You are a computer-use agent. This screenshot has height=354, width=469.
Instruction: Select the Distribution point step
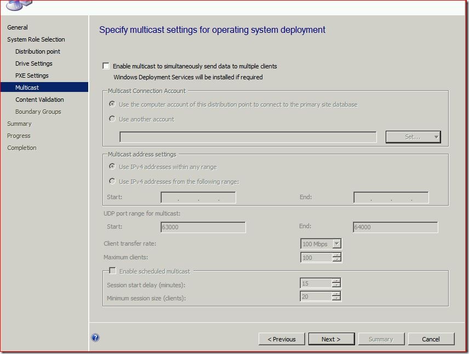coord(38,51)
